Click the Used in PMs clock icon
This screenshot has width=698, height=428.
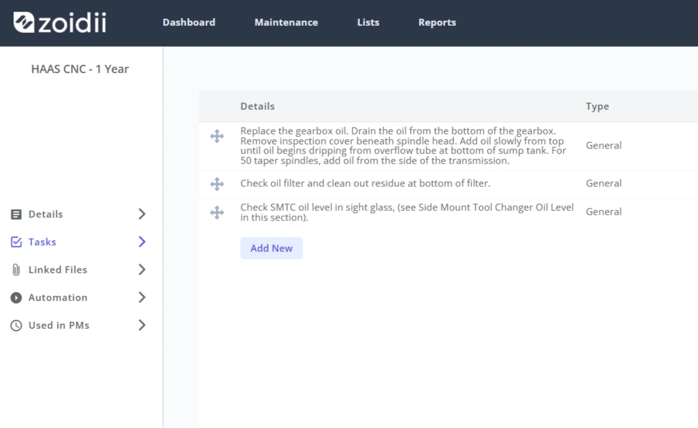pos(16,326)
